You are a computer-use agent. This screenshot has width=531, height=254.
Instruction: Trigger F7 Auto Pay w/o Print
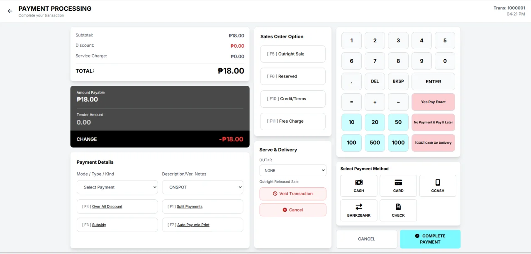(202, 225)
